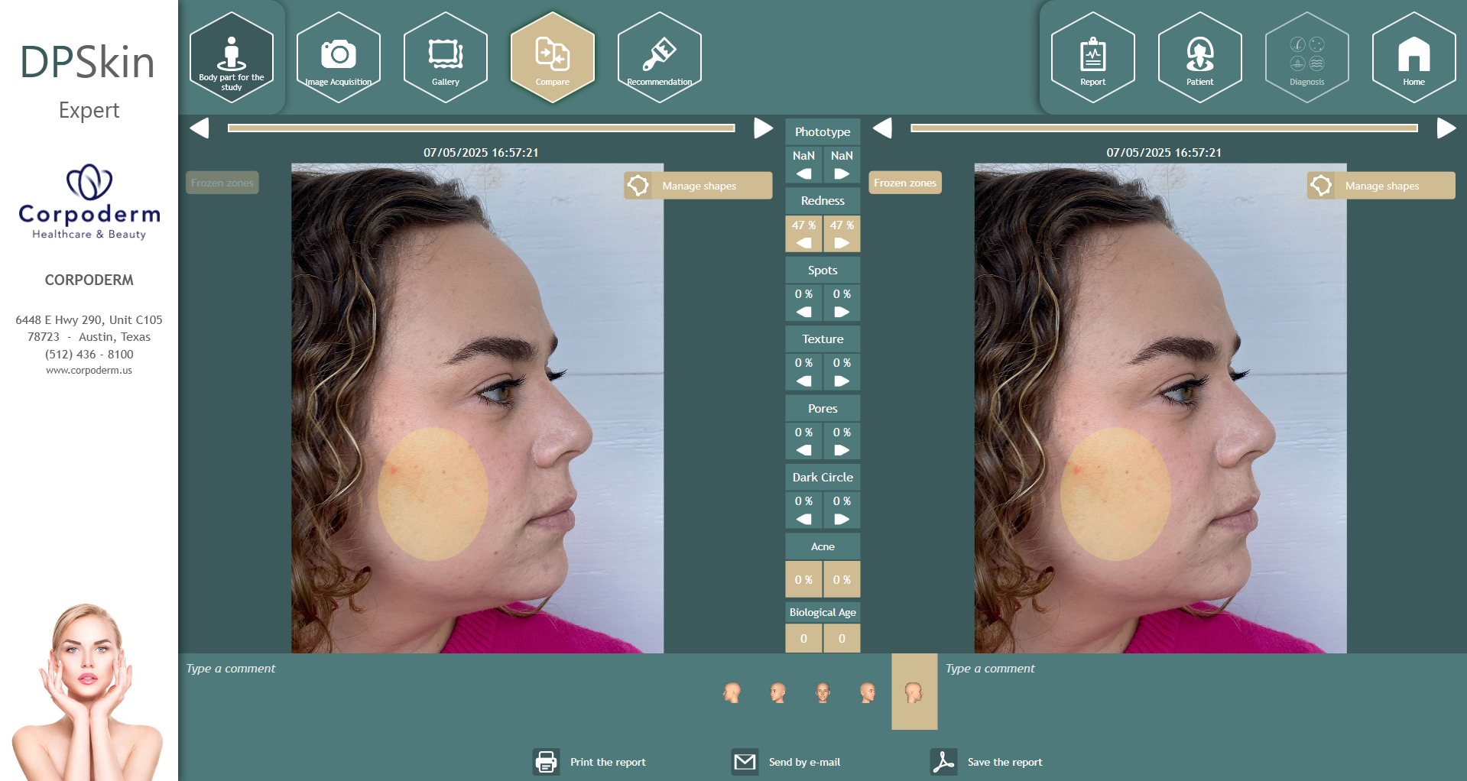The height and width of the screenshot is (781, 1467).
Task: Click the PDF icon for Save the report
Action: coord(943,762)
